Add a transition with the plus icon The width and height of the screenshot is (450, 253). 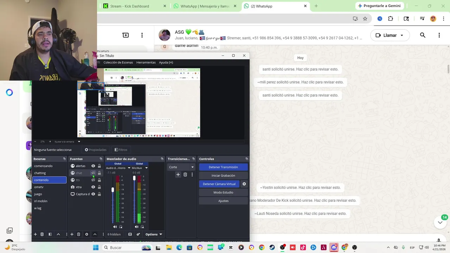coord(178,175)
